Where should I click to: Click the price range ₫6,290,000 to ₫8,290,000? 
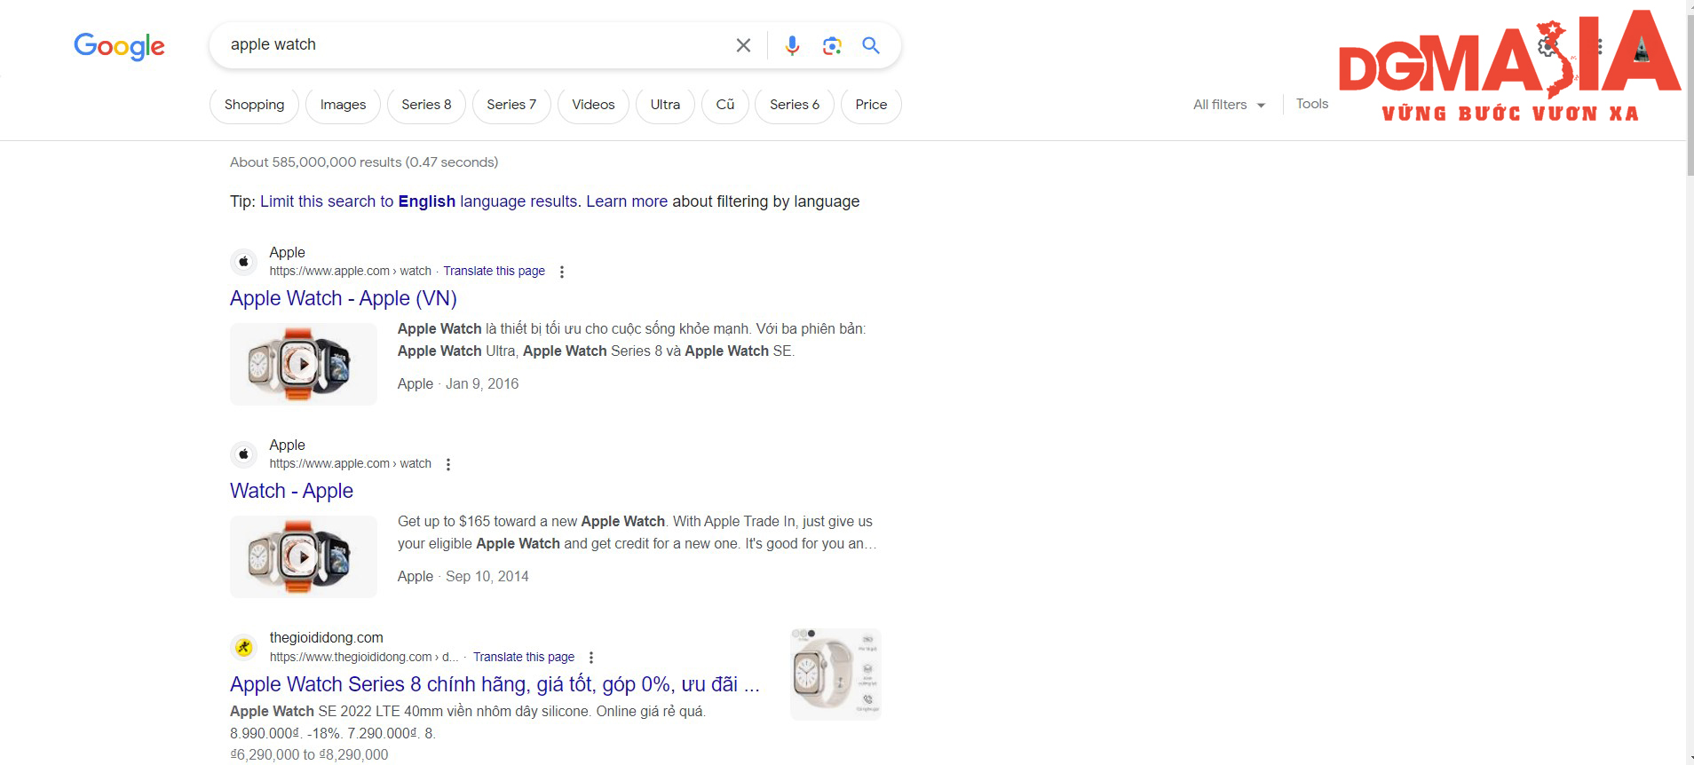pos(309,754)
